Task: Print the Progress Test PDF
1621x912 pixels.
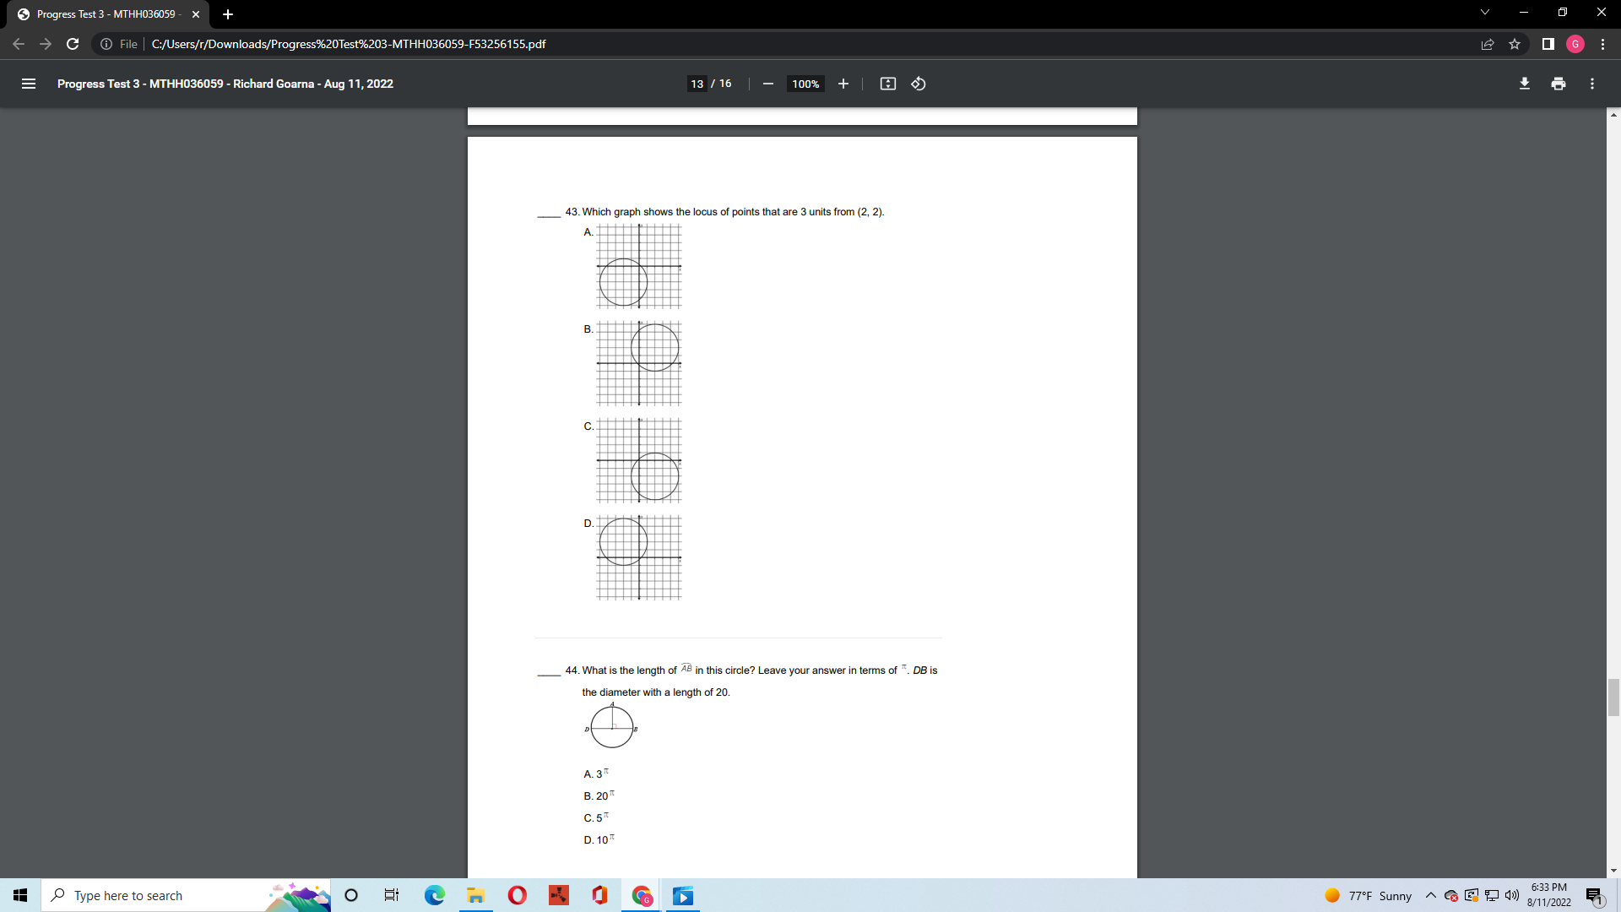Action: [1559, 84]
